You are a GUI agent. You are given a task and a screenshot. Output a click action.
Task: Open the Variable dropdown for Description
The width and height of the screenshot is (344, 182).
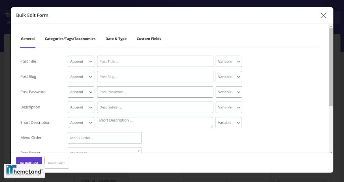click(x=228, y=107)
